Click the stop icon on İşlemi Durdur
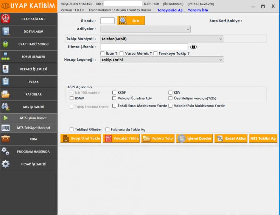This screenshot has height=215, width=280. coord(182,139)
